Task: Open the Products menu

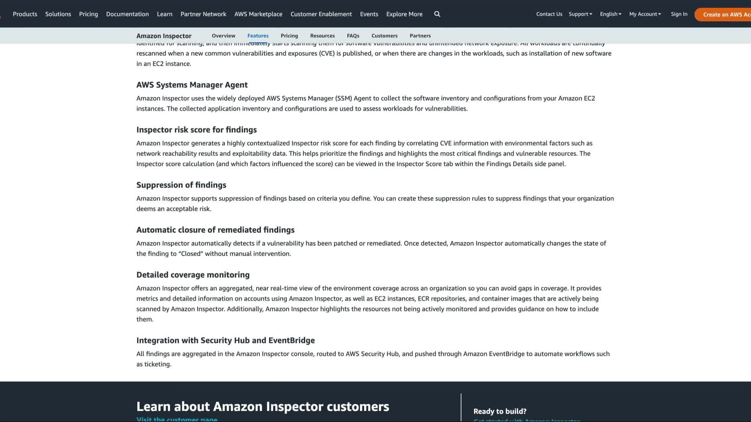Action: tap(25, 14)
